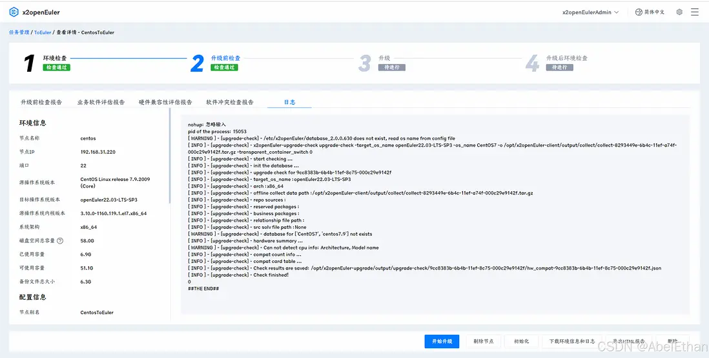Open the language globe icon 简体中文
Viewport: 709px width, 358px height.
pyautogui.click(x=639, y=12)
